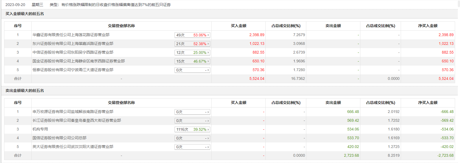Open 中信证券东阳吴宁西路证券营业部 link

click(x=73, y=52)
